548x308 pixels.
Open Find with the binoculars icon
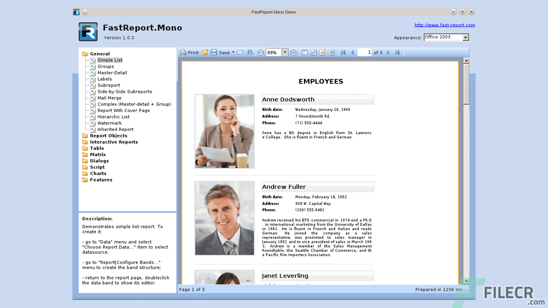(x=250, y=53)
